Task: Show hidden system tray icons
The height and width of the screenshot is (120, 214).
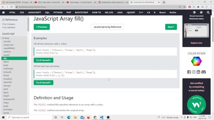Action: pos(181,117)
